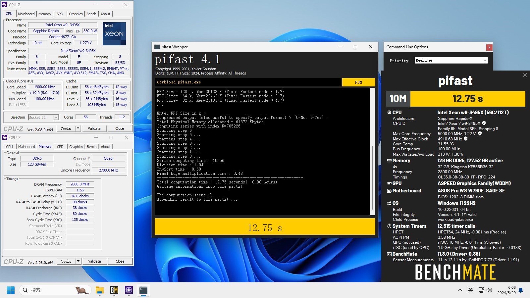This screenshot has width=530, height=298.
Task: Open the volume speaker tray icon
Action: tap(489, 290)
